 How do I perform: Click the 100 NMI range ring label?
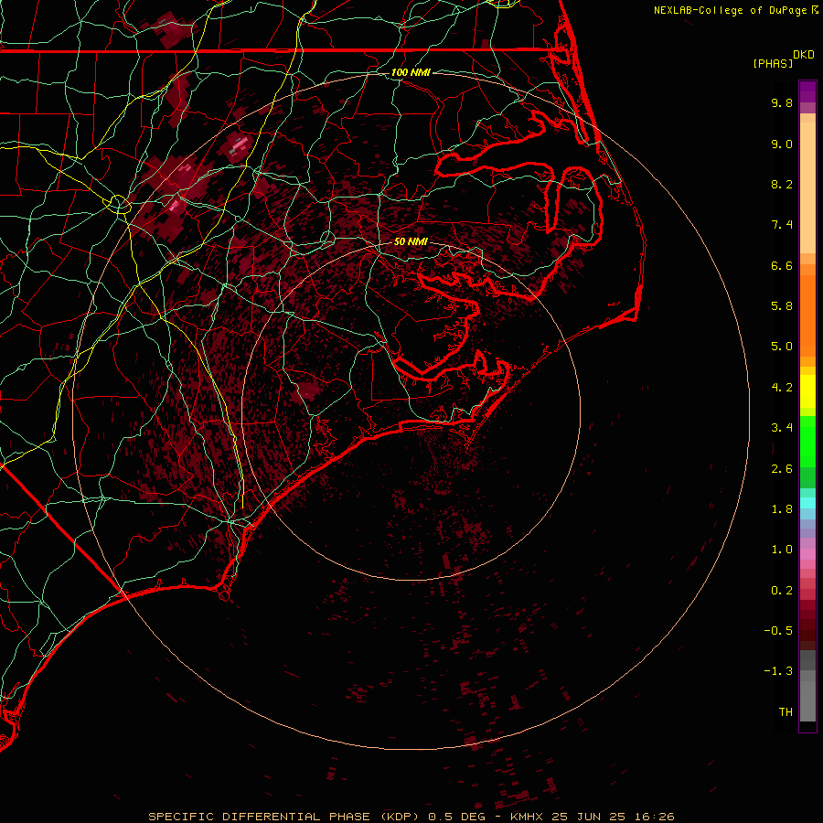pyautogui.click(x=411, y=72)
